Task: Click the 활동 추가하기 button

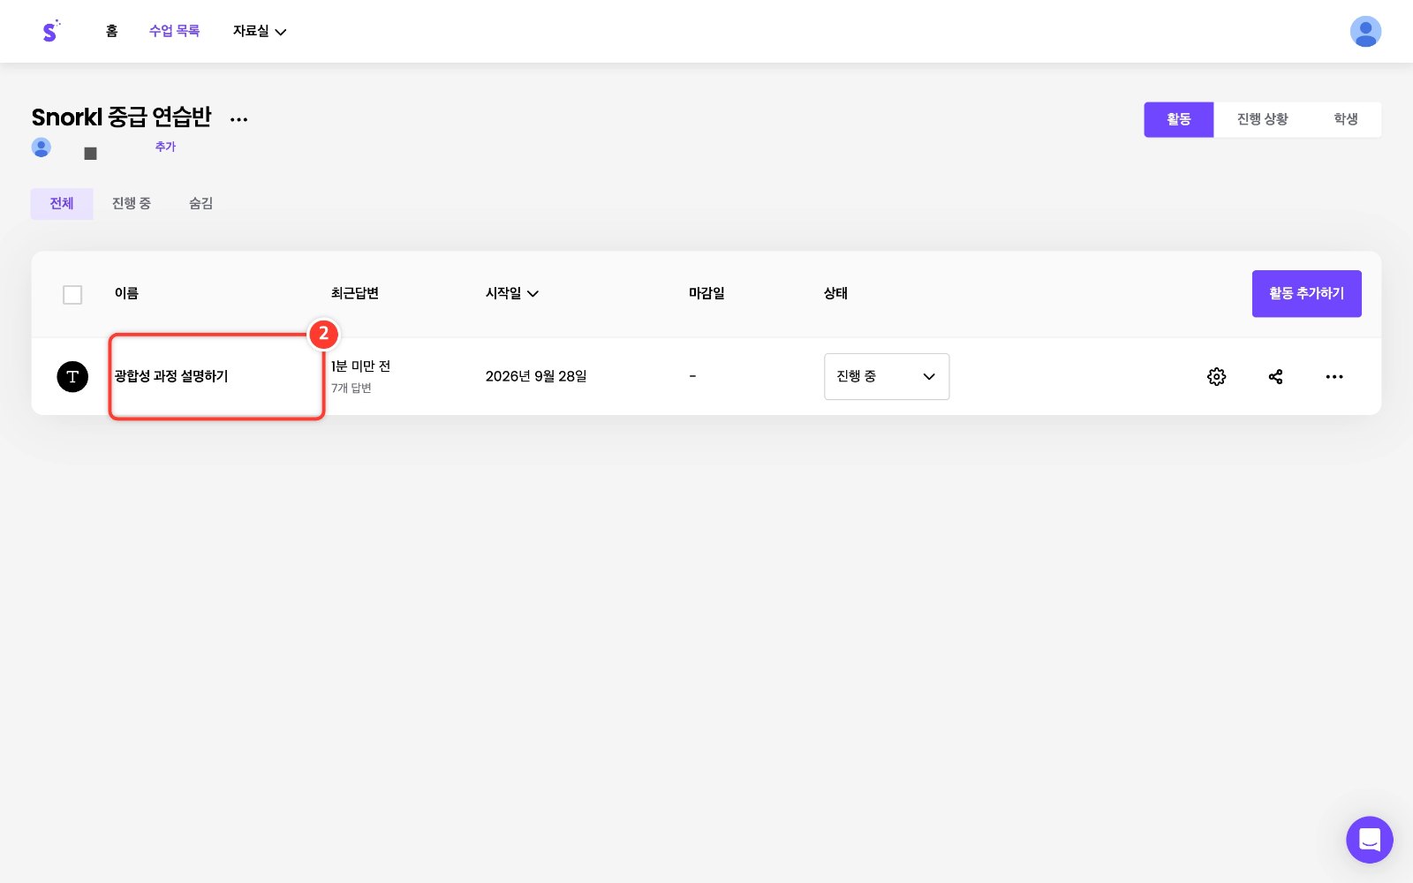Action: click(x=1307, y=293)
